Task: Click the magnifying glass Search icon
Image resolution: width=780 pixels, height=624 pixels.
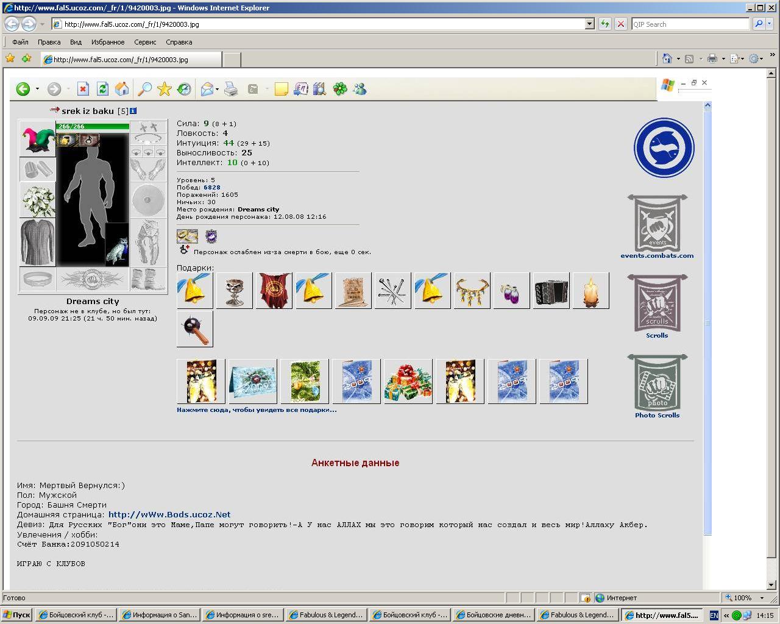Action: click(x=144, y=89)
